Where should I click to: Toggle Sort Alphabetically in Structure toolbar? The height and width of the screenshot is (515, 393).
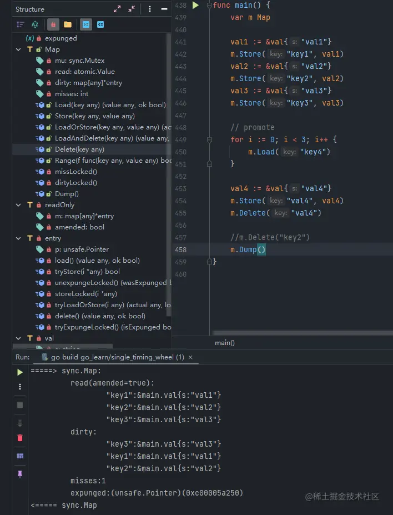35,24
